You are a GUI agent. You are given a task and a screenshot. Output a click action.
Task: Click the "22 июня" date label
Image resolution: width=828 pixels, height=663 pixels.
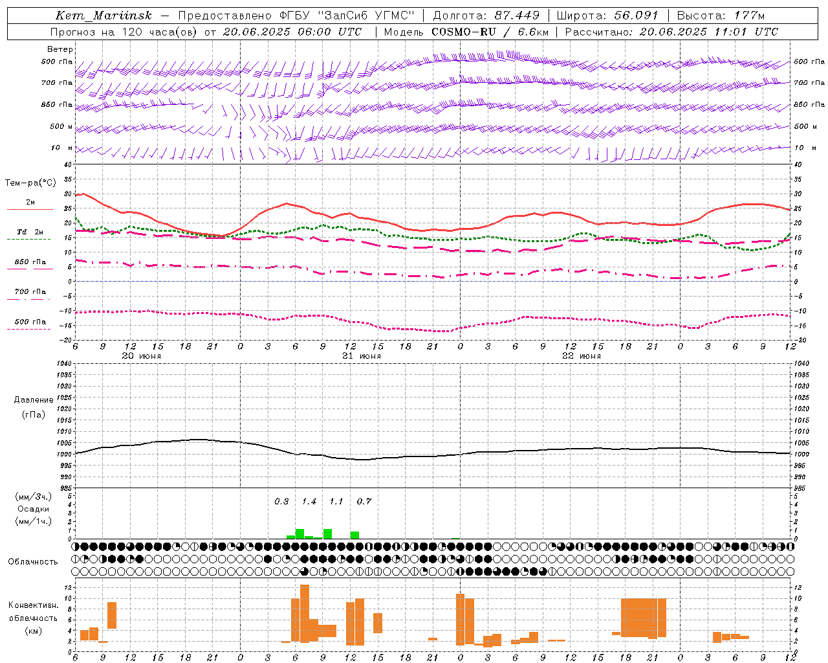click(582, 356)
